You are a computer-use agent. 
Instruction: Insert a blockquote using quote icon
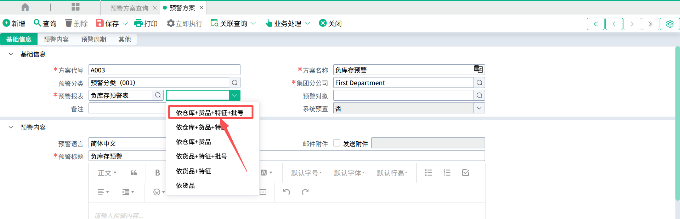(134, 173)
